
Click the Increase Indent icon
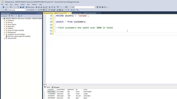pos(74,10)
